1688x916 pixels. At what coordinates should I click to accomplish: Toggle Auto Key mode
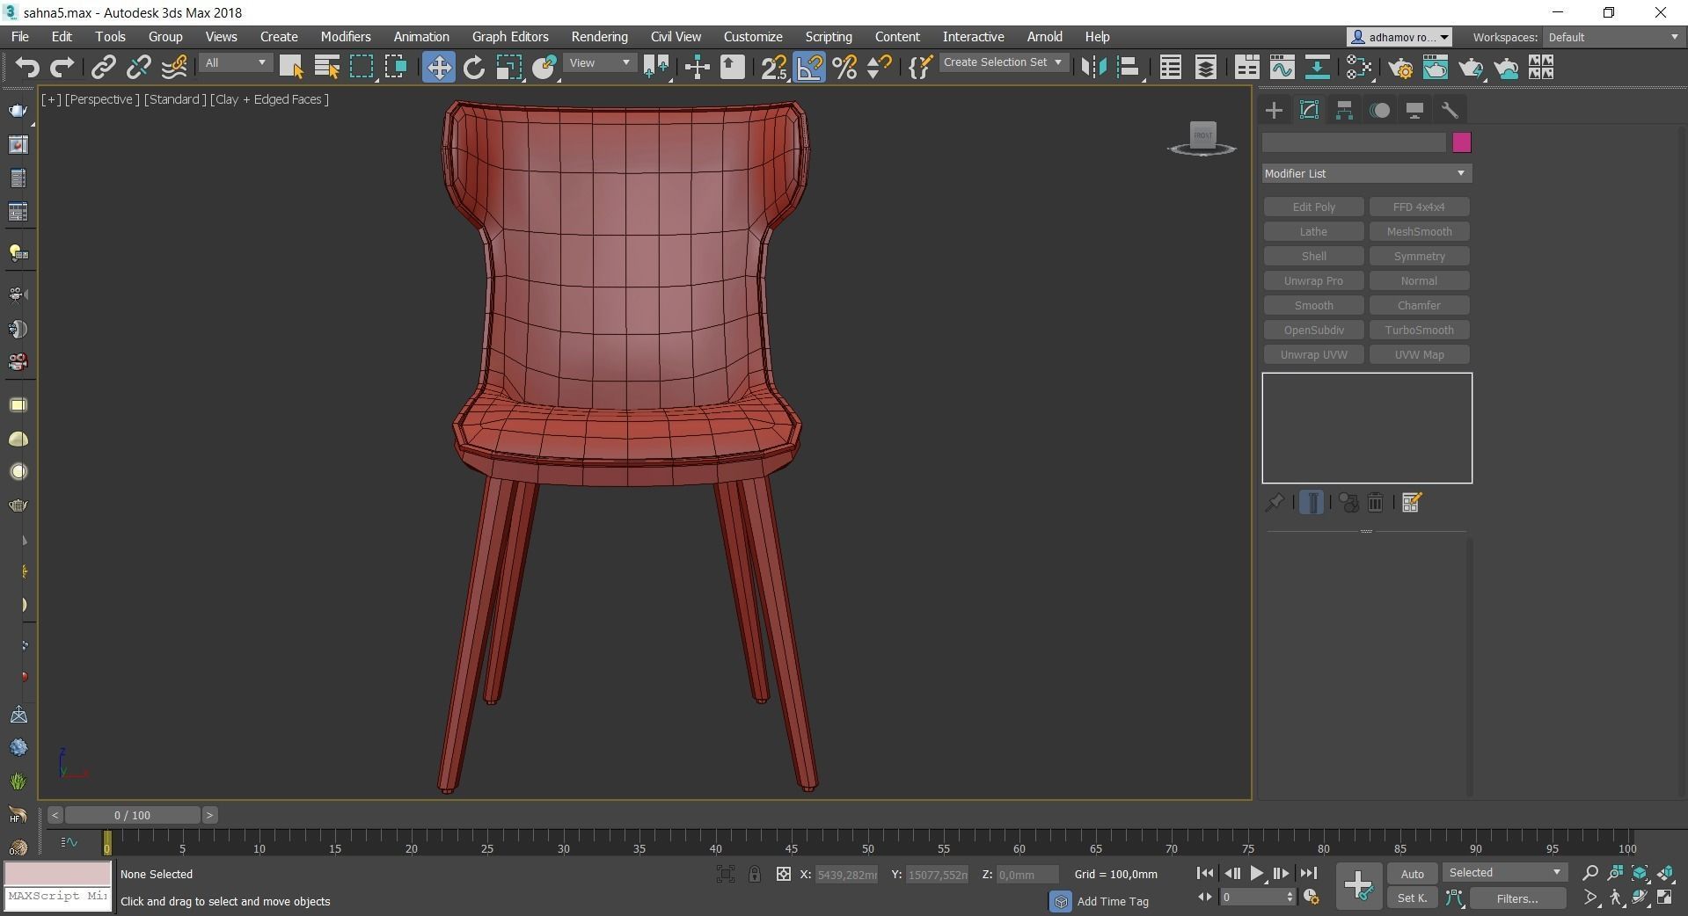pyautogui.click(x=1412, y=873)
